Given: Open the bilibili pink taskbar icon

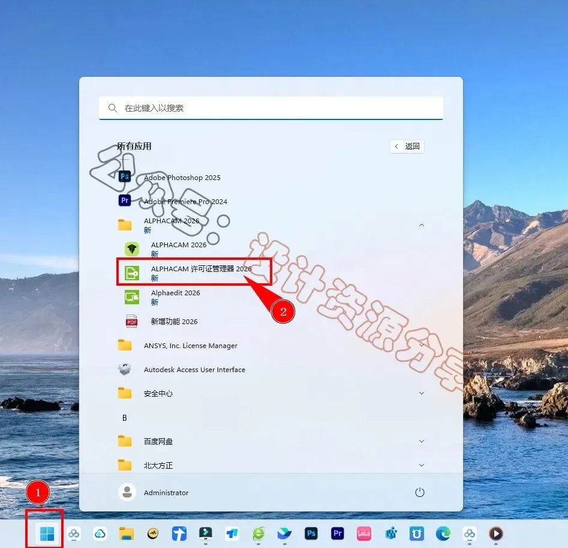Looking at the screenshot, I should [364, 534].
